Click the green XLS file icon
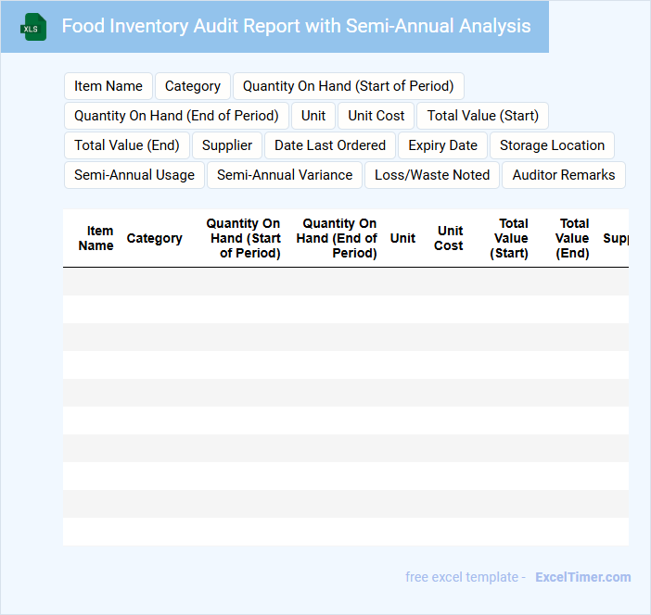 [x=32, y=27]
